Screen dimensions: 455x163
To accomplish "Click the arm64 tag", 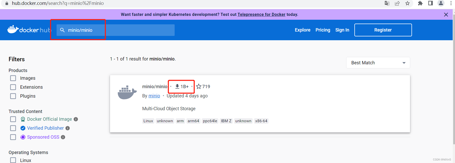I will tap(193, 121).
